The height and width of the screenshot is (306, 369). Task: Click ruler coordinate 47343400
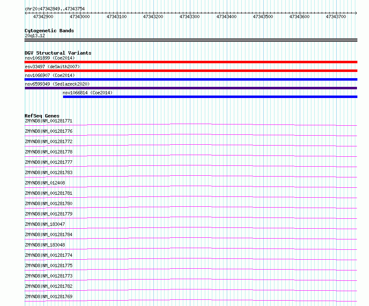click(227, 17)
